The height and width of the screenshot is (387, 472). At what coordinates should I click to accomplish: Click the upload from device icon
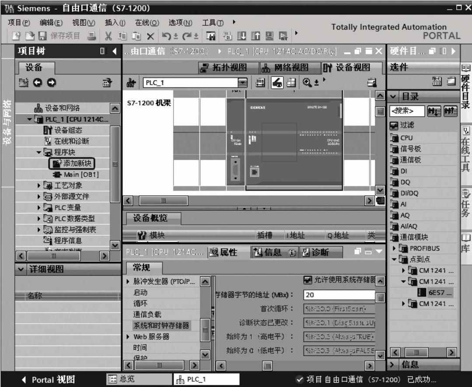pos(255,36)
